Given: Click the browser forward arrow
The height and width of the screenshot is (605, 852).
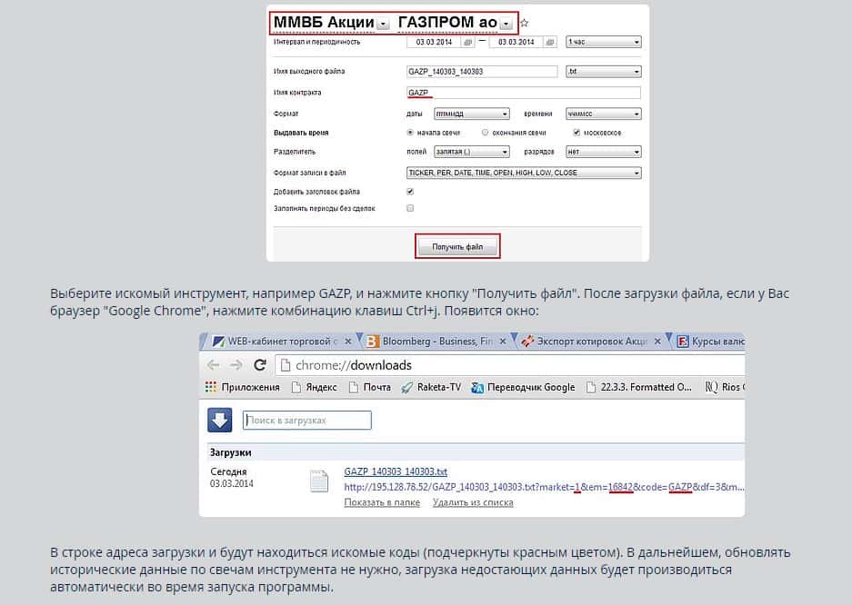Looking at the screenshot, I should [x=236, y=365].
